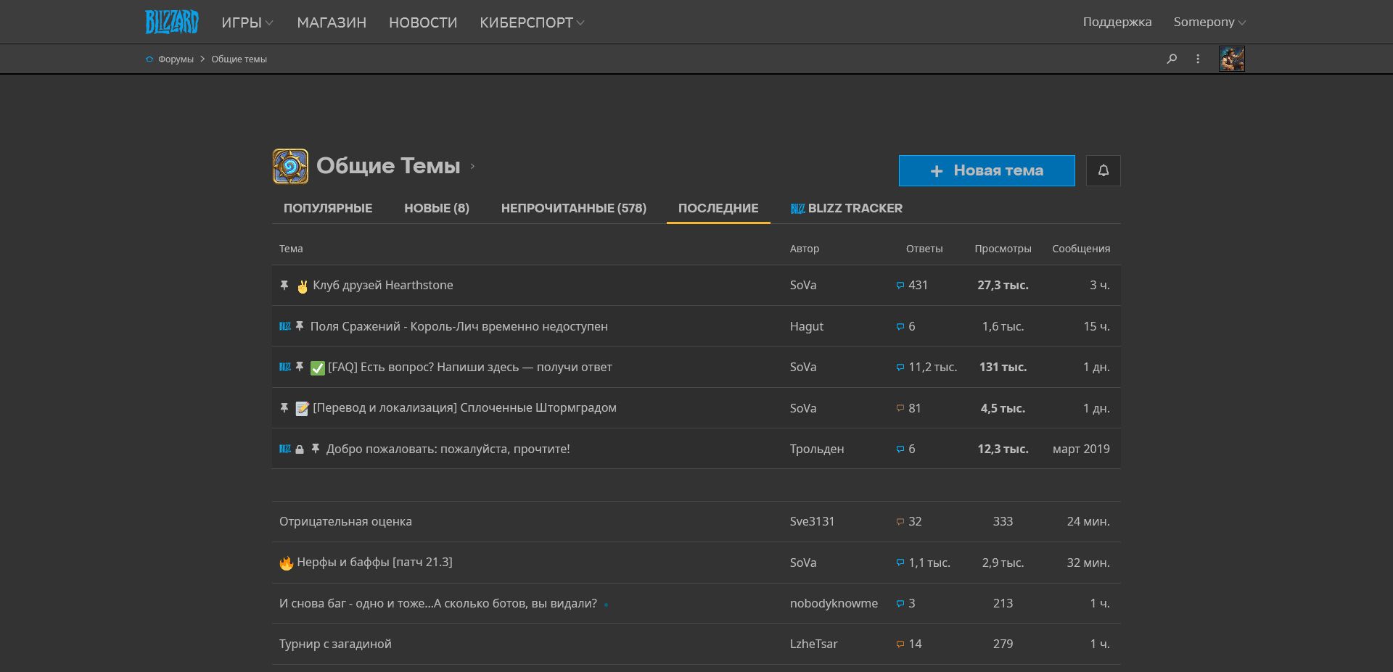1393x672 pixels.
Task: Click the victory hand emoji on Клуб друзей
Action: 303,286
